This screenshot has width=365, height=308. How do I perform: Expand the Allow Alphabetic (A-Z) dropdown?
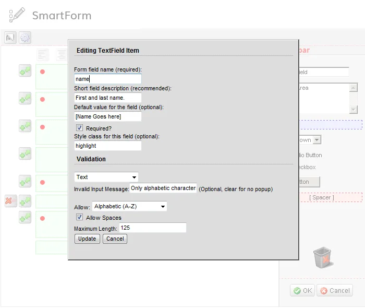[129, 206]
